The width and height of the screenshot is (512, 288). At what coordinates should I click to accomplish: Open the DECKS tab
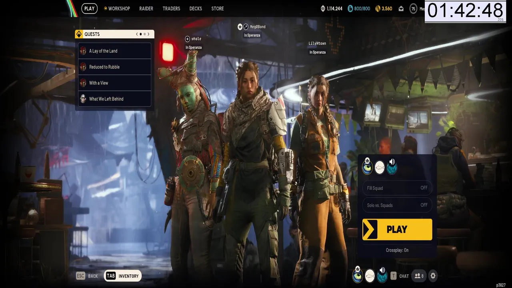[196, 8]
